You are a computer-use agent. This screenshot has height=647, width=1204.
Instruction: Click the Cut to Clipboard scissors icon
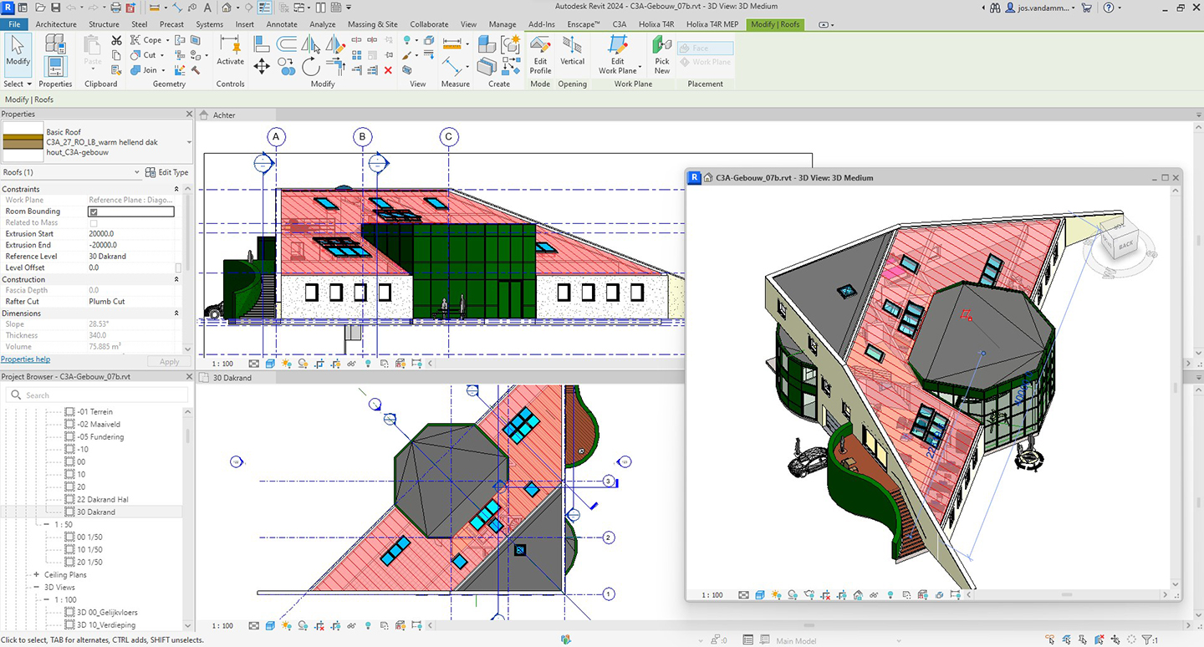(x=116, y=40)
